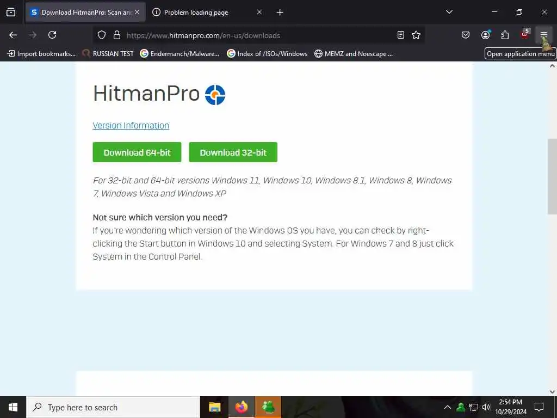Open notification center icon

pyautogui.click(x=539, y=407)
